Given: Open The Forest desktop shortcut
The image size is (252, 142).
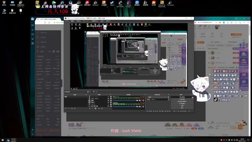Looking at the screenshot, I should click(170, 3).
